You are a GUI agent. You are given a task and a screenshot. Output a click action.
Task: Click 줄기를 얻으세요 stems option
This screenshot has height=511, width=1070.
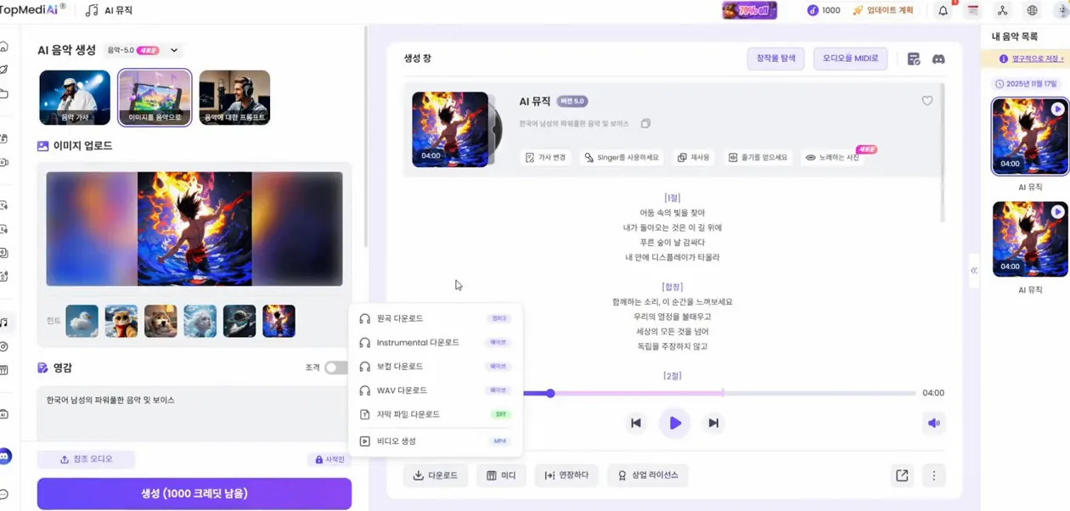click(757, 158)
